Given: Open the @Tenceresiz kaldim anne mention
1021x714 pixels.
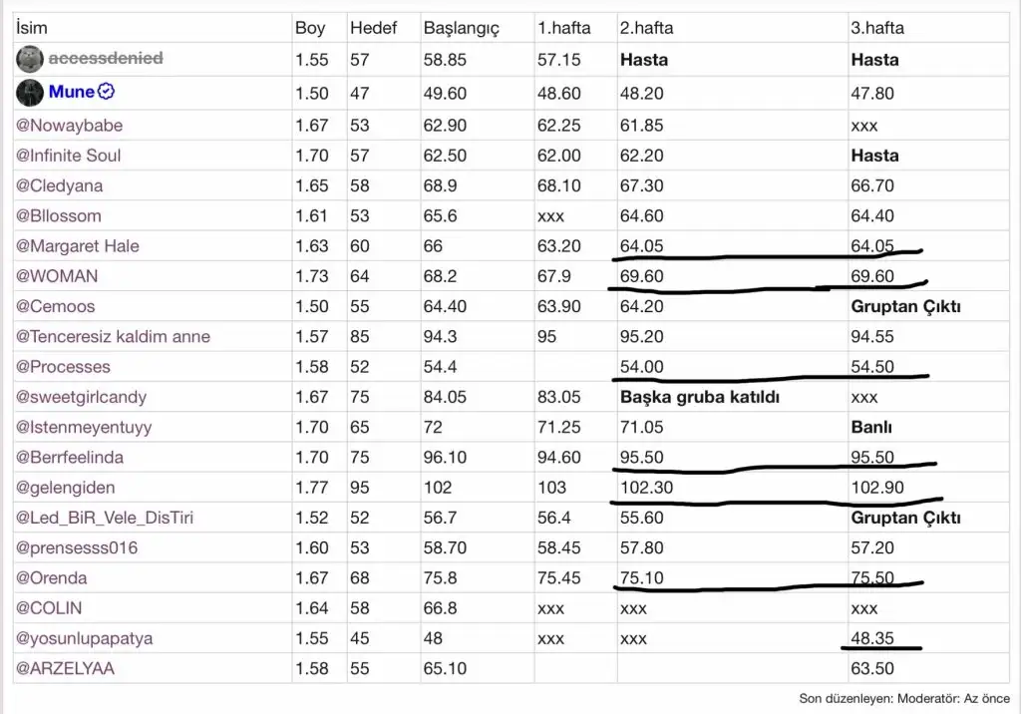Looking at the screenshot, I should pos(113,336).
